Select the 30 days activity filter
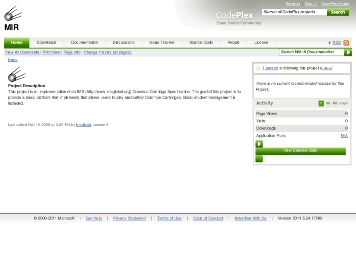The image size is (356, 267). click(328, 103)
